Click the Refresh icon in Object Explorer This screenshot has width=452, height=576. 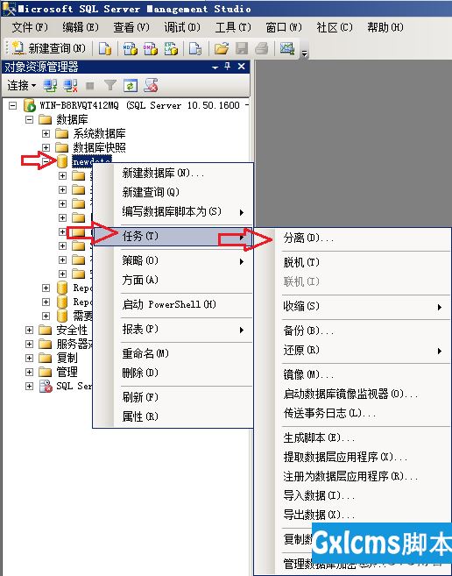click(x=131, y=86)
